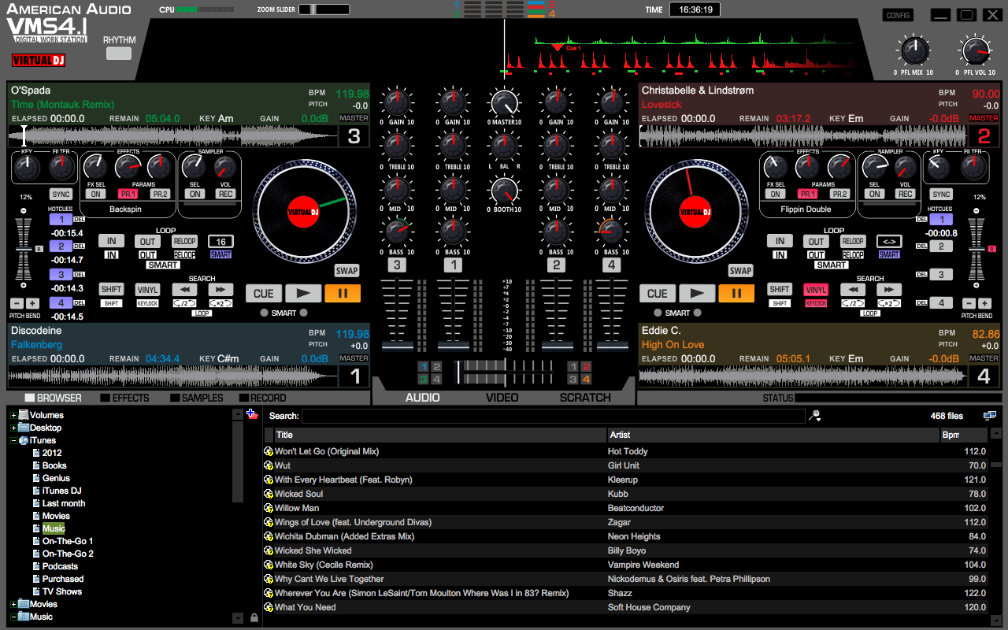This screenshot has height=630, width=1008.
Task: Click hot cue 2 button on left deck
Action: (61, 246)
